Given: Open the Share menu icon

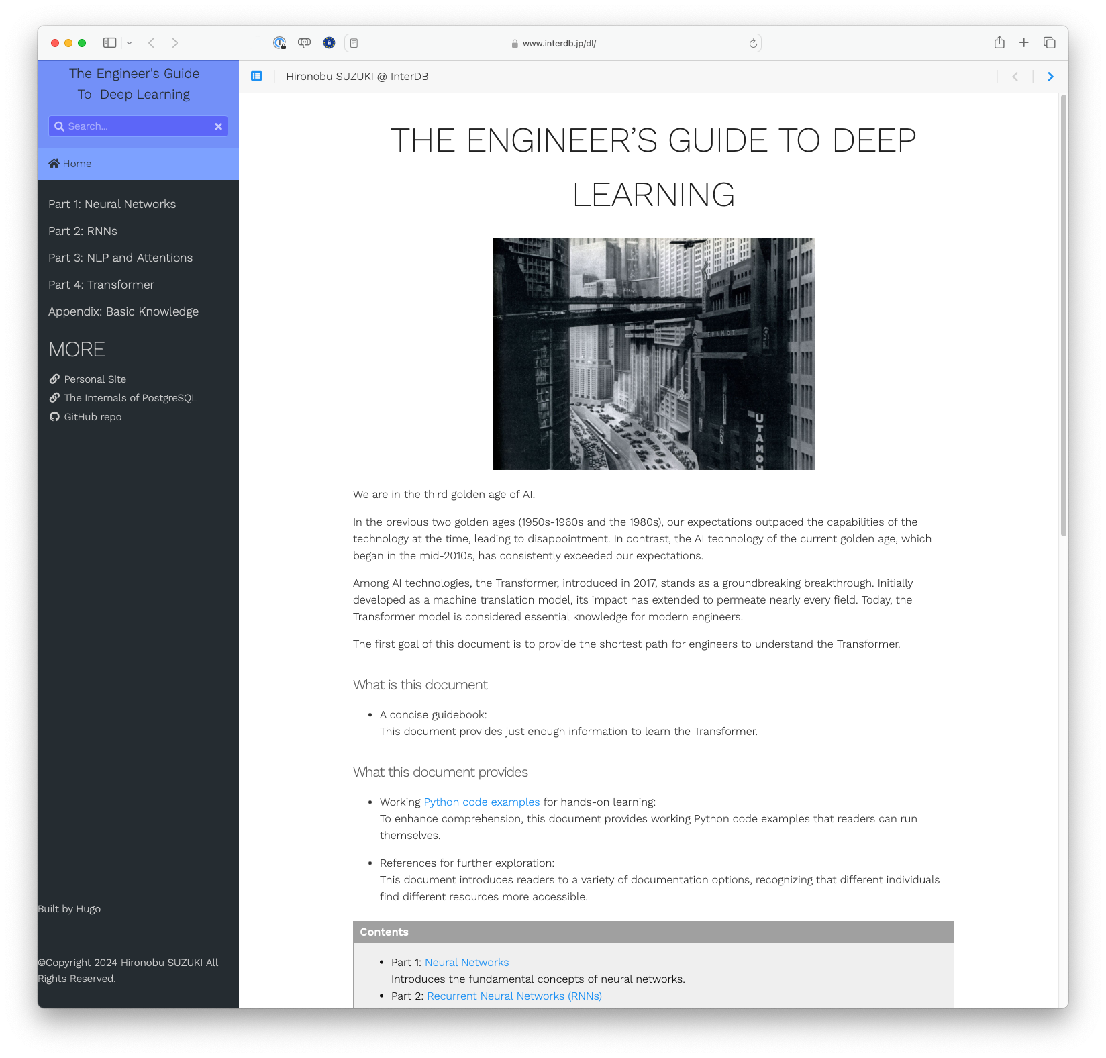Looking at the screenshot, I should tap(999, 42).
